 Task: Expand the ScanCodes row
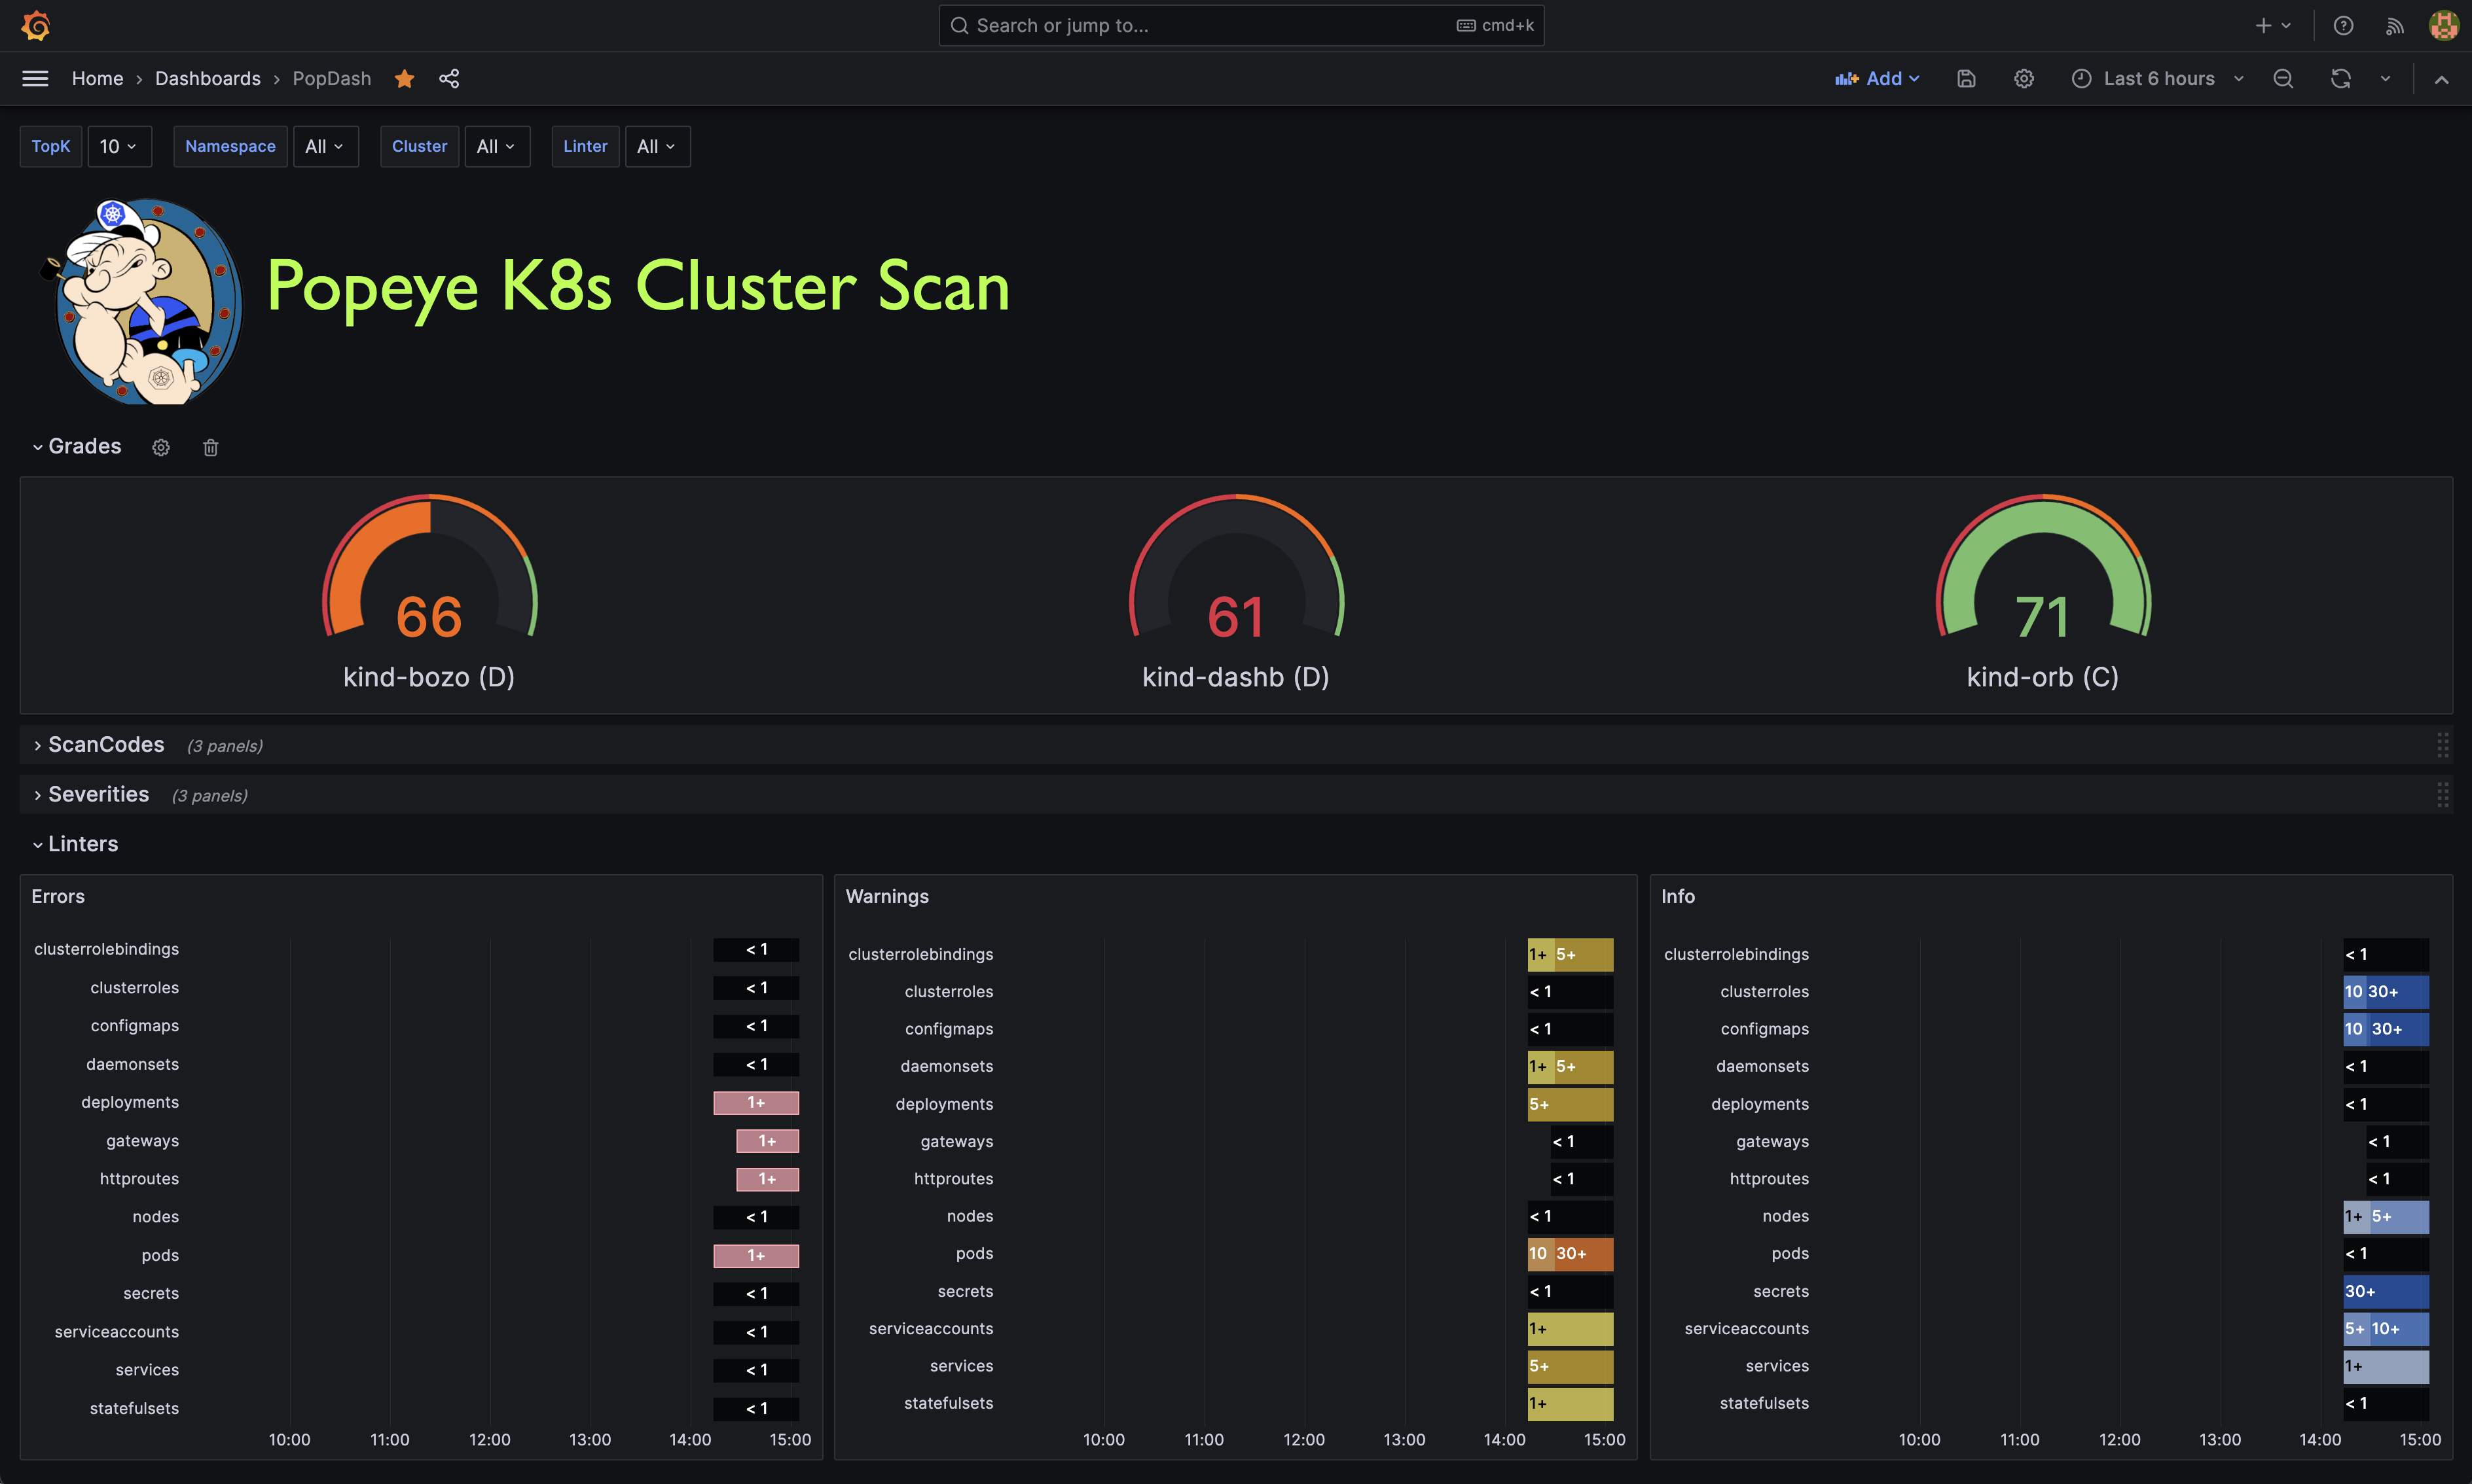(x=105, y=745)
